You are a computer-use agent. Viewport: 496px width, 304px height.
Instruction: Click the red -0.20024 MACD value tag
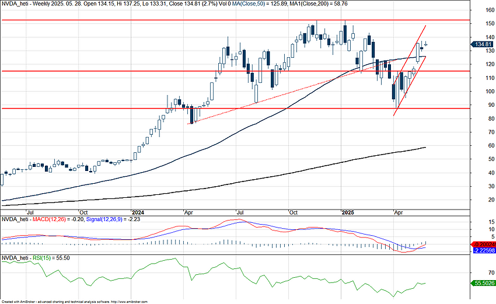click(x=483, y=244)
